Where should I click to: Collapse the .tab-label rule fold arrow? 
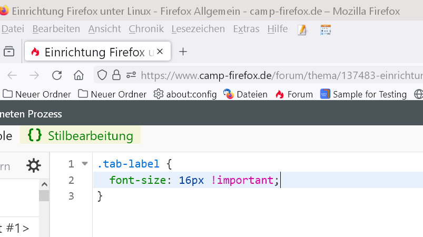[85, 164]
